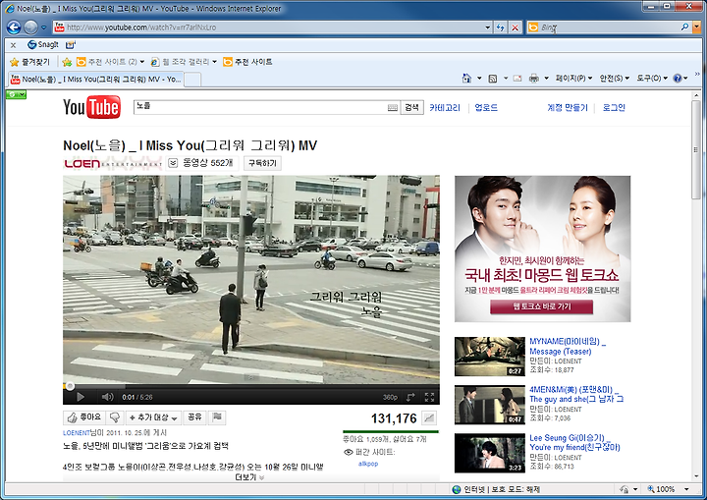This screenshot has width=707, height=500.
Task: Open the 도구(O) menu
Action: click(x=652, y=78)
